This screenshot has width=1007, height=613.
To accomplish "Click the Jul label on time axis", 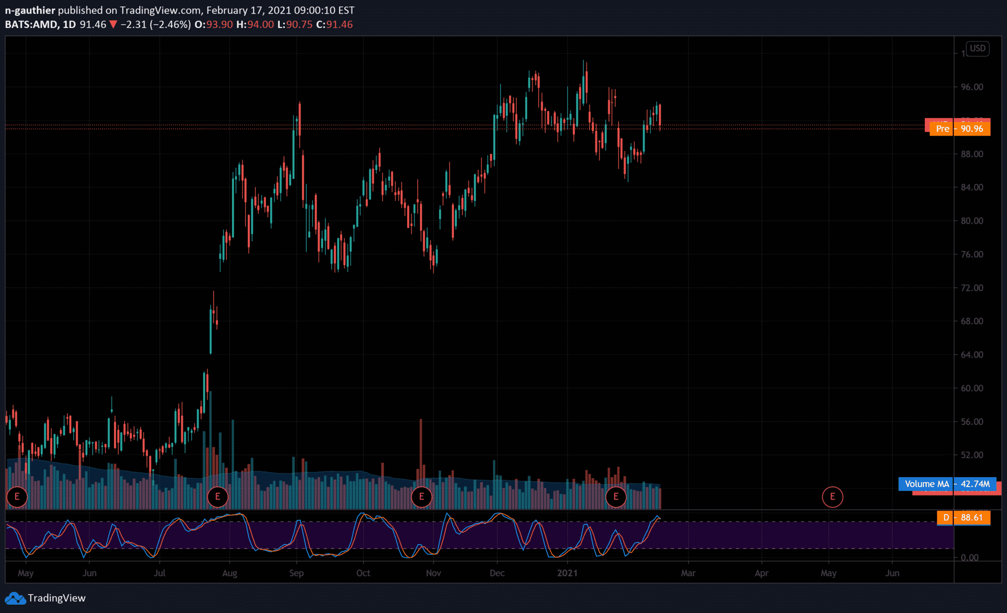I will 159,573.
